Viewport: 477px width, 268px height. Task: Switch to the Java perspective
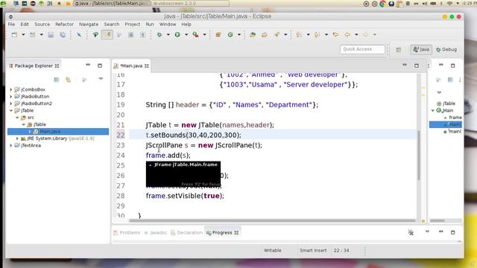tap(421, 49)
